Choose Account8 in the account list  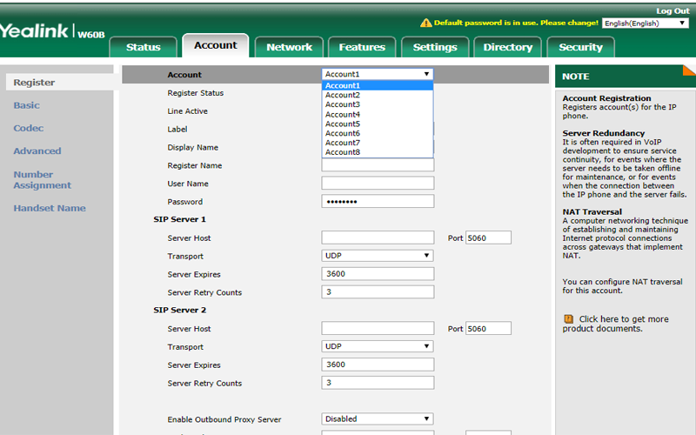pos(343,152)
